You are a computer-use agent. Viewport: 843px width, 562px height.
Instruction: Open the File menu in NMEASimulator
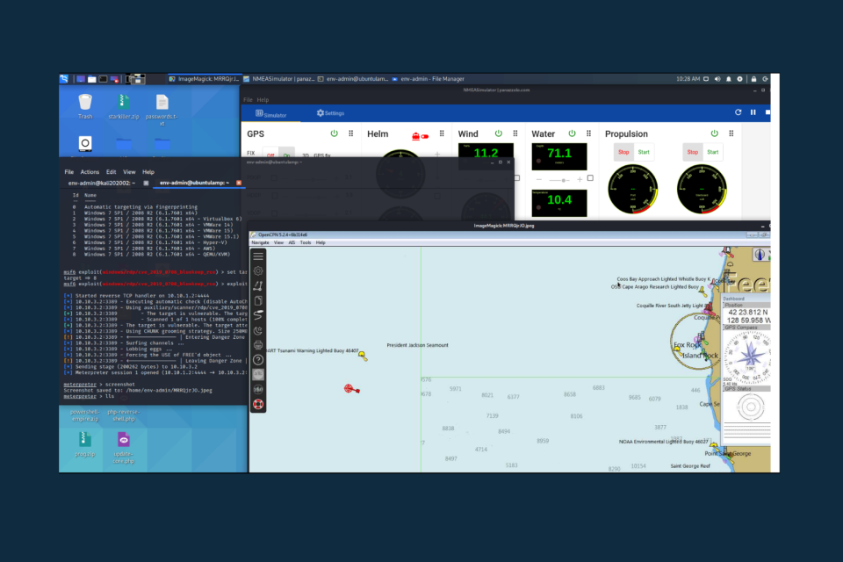tap(248, 100)
